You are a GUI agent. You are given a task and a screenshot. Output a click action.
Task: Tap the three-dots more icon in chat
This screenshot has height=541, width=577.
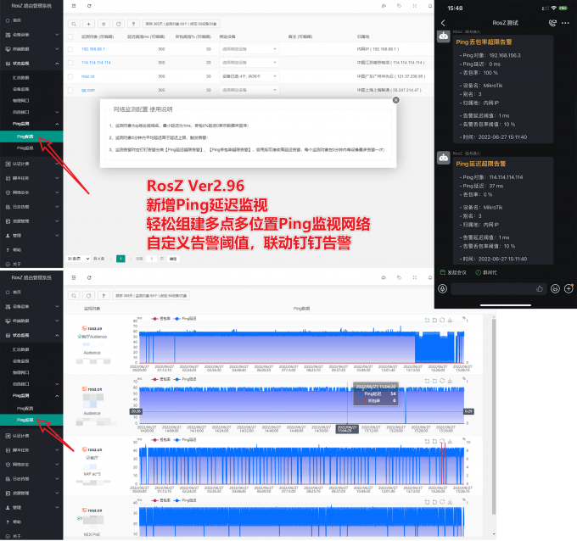[x=566, y=23]
